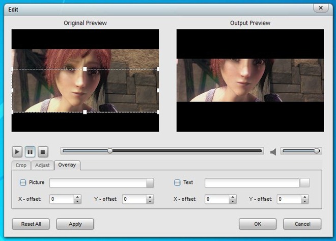Increase the Picture Y-offset with the up arrow
Screen dimensions: 336x241
(150, 197)
